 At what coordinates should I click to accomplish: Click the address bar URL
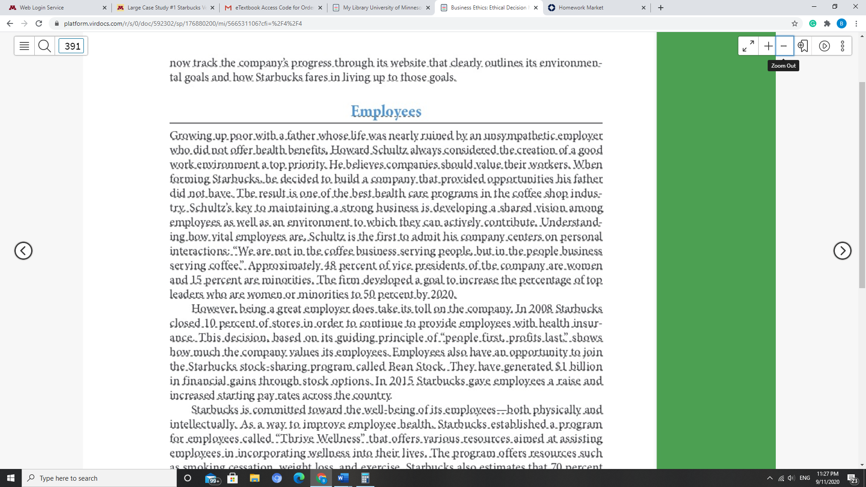tap(183, 23)
